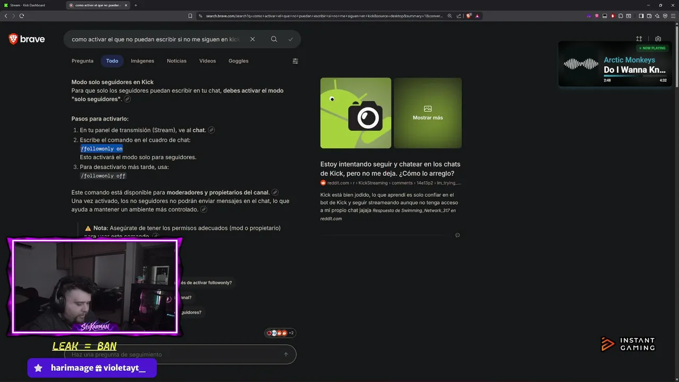The image size is (679, 382).
Task: Open the Extensions puzzle-piece icon
Action: pyautogui.click(x=621, y=16)
